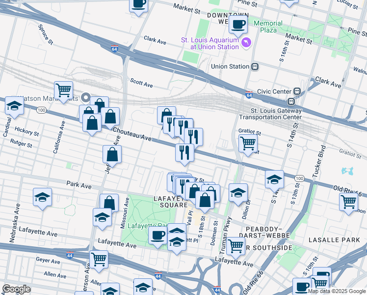The width and height of the screenshot is (367, 295).
Task: Click the shopping cart marker near Geyer Ave
Action: tap(99, 260)
